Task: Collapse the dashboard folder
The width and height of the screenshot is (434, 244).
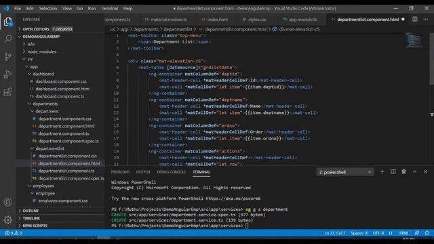Action: (x=43, y=74)
